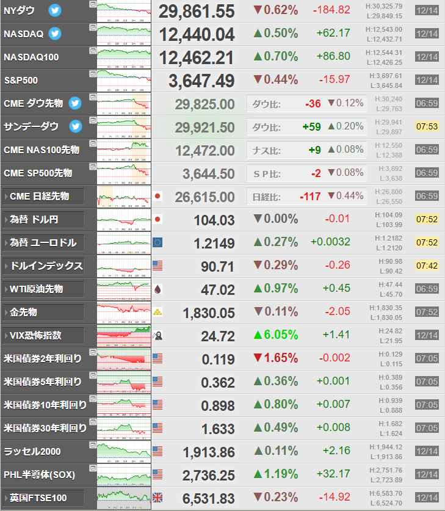Click the ダウ比 box in CME ダウ先物 row
The height and width of the screenshot is (511, 445).
(x=306, y=104)
